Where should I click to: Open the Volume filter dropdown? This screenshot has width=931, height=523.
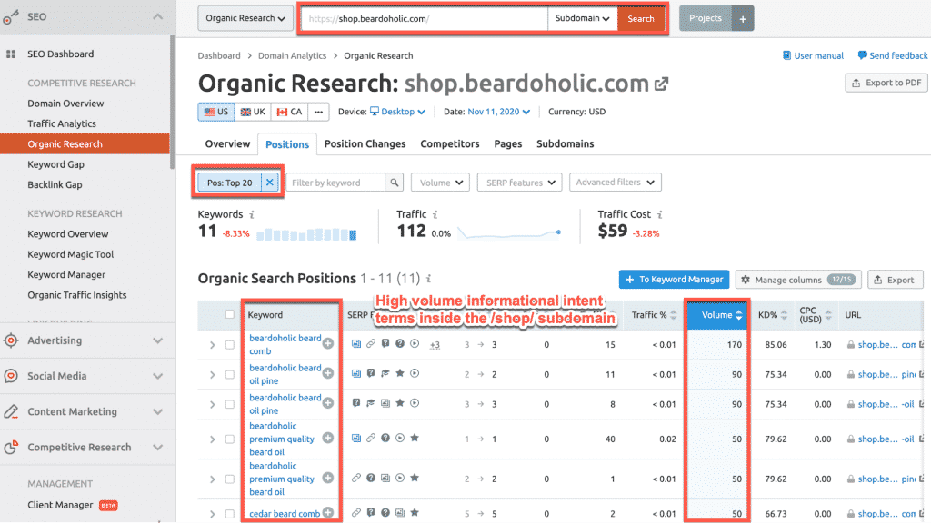pyautogui.click(x=440, y=182)
